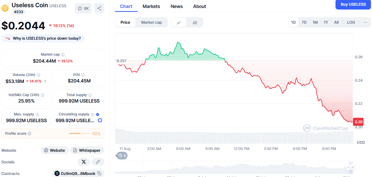Click the Buy USELESS button
This screenshot has height=177, width=372.
coord(353,4)
